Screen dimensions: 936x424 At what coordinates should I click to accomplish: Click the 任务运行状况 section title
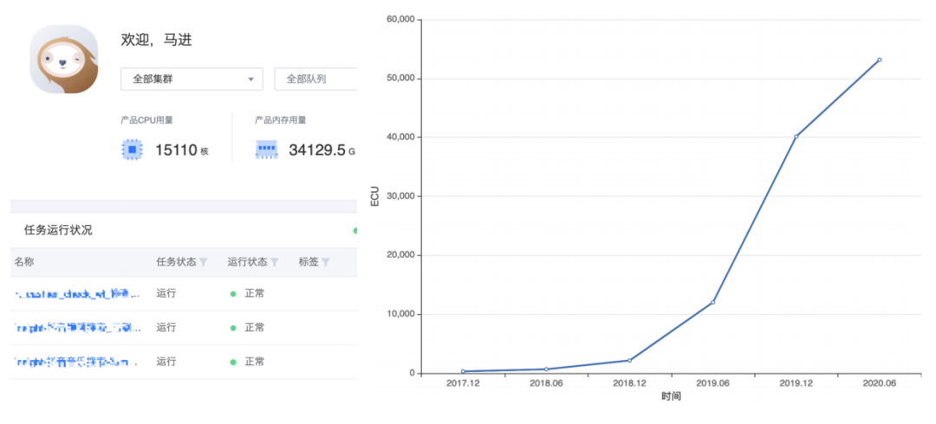point(58,230)
